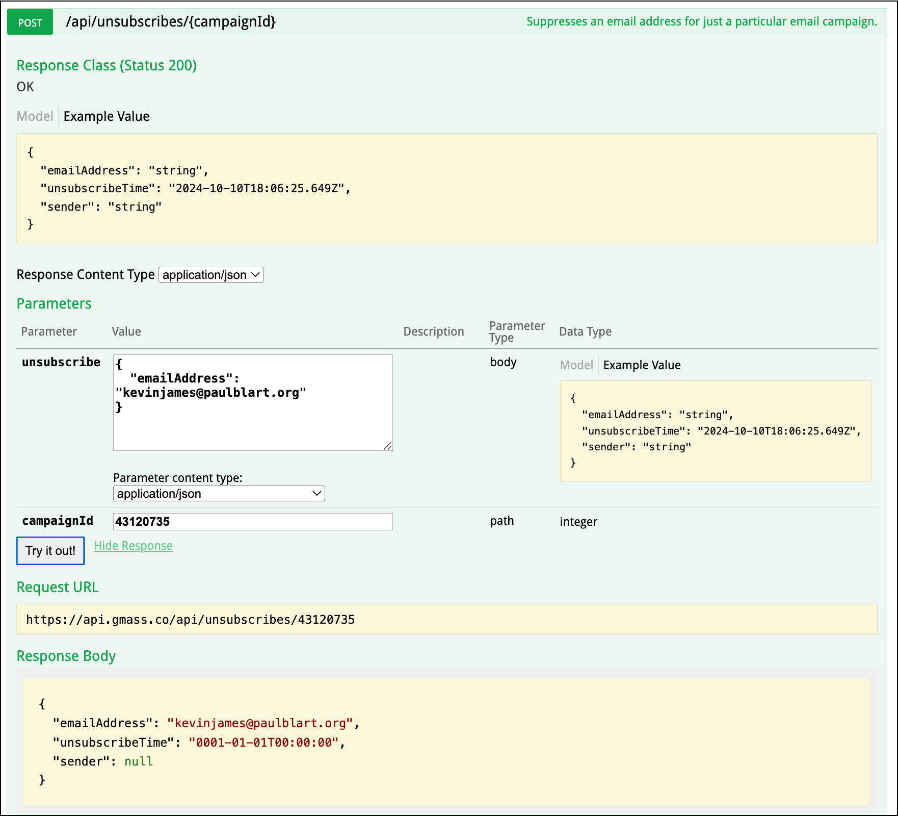Select Example Value tab in Data Type column
The width and height of the screenshot is (898, 816).
click(642, 365)
